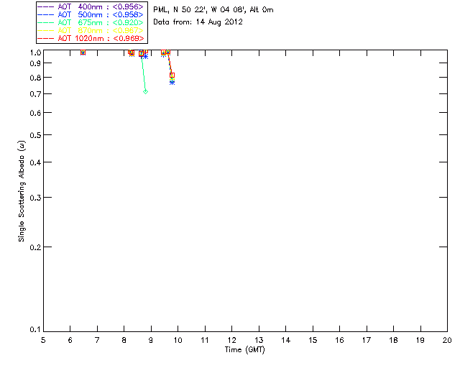The height and width of the screenshot is (368, 460).
Task: Click the x-axis tick label 17
Action: coord(367,340)
